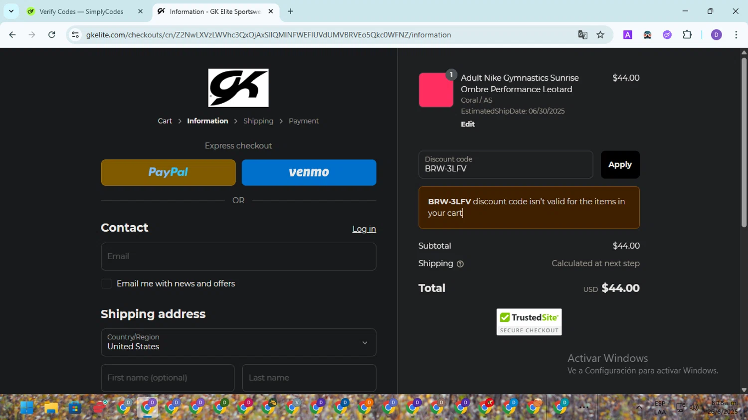This screenshot has width=748, height=420.
Task: Click the item price $44.00 by product name
Action: click(626, 78)
